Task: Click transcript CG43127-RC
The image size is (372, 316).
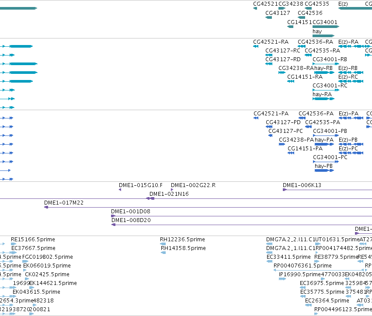Action: [283, 51]
